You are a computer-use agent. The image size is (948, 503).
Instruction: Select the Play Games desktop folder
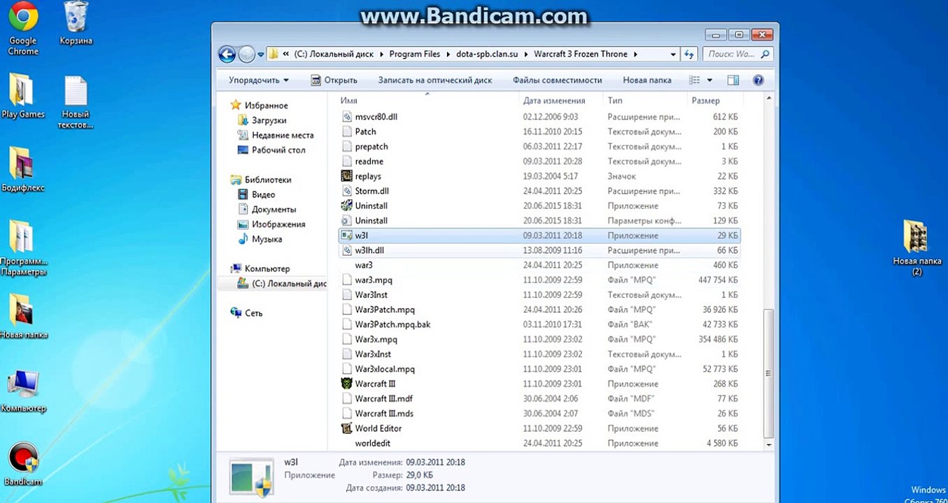(x=23, y=96)
